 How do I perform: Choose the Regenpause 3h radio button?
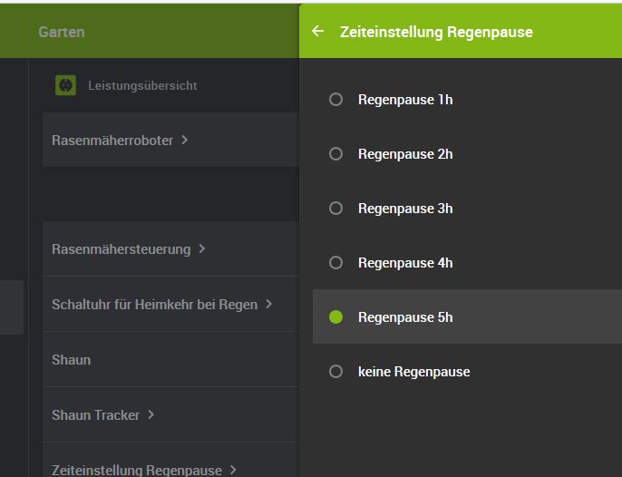336,209
